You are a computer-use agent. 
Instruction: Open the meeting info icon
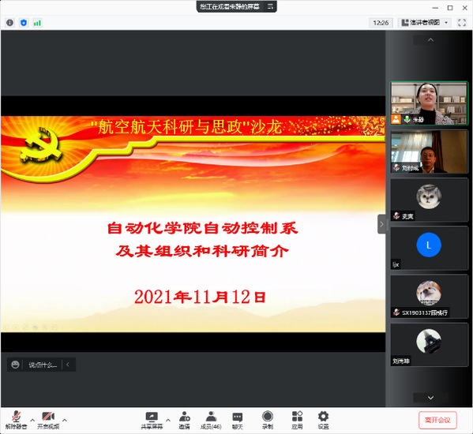9,23
